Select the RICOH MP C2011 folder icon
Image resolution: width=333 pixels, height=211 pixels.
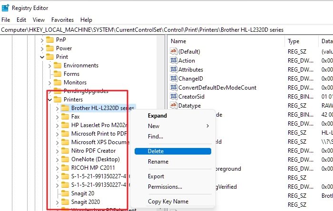[65, 168]
